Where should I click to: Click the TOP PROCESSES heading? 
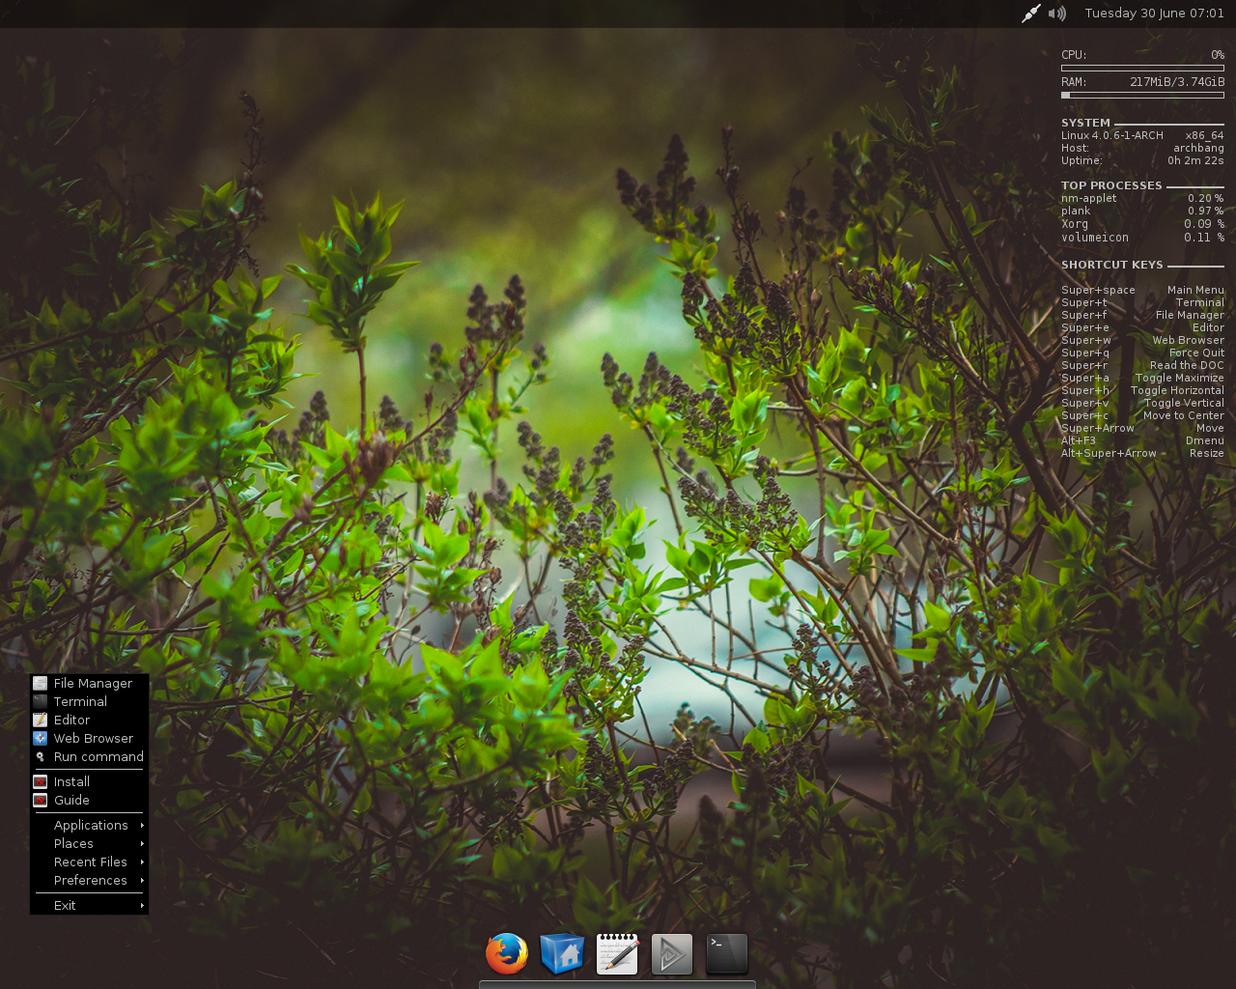pyautogui.click(x=1111, y=185)
